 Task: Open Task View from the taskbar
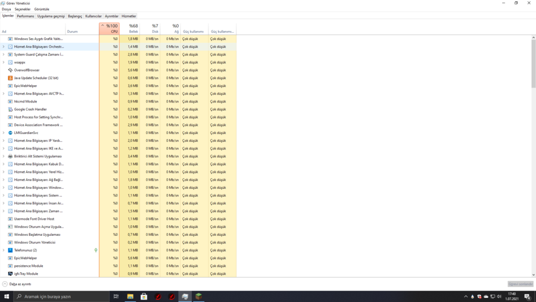tap(116, 296)
